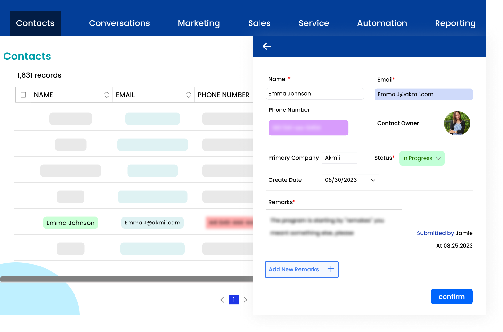
Task: Open the Conversations tab
Action: click(119, 23)
